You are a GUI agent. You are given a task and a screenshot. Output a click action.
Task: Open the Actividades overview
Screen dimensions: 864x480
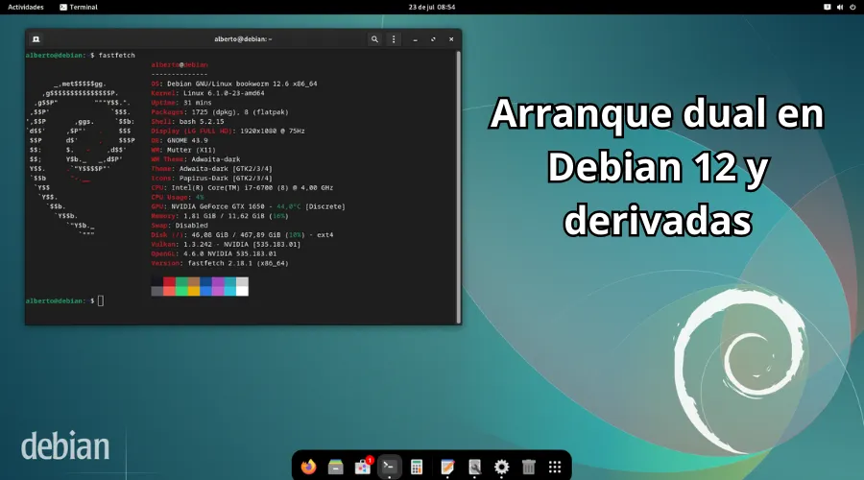point(26,7)
